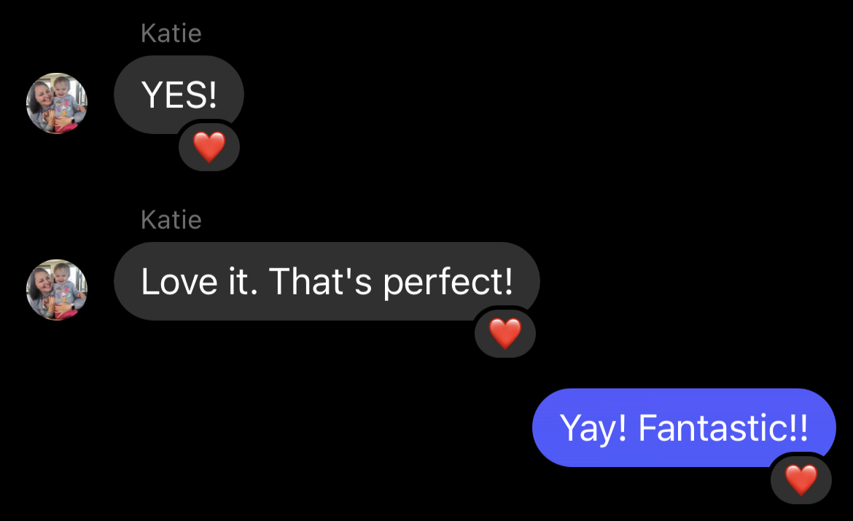Tap the heart reaction under the YES! message
This screenshot has height=521, width=853.
[209, 147]
